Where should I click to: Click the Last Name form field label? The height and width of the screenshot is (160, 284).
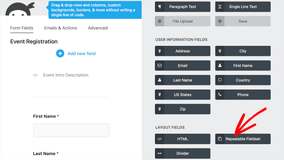44,153
